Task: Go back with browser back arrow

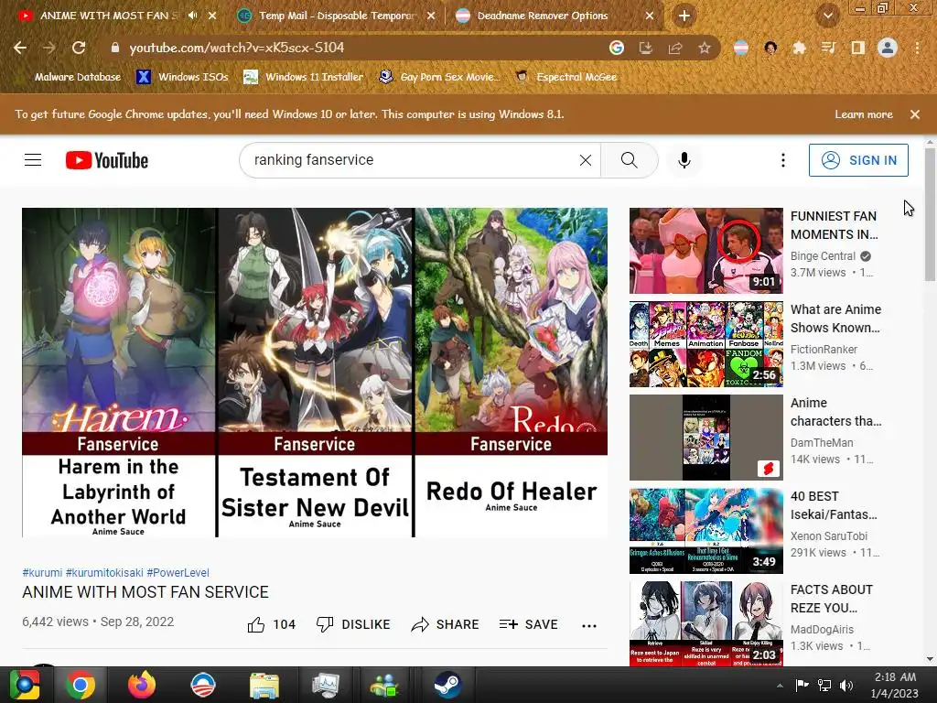Action: coord(20,48)
